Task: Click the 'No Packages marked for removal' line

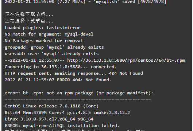Action: click(44, 41)
